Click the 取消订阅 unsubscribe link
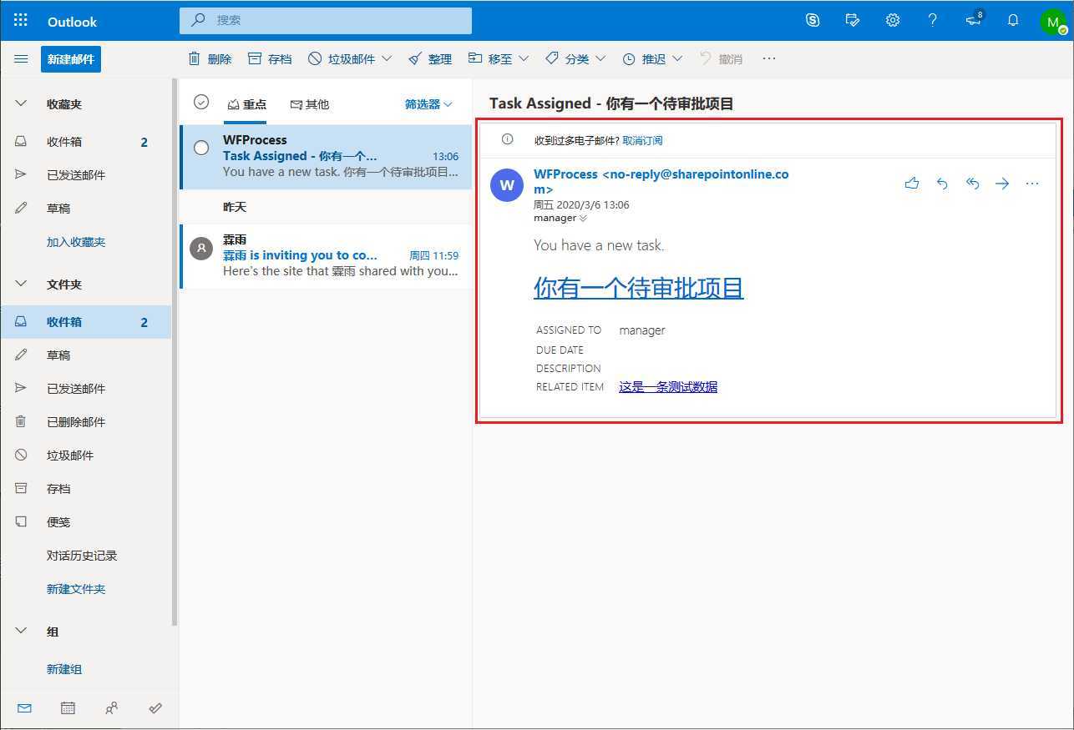Viewport: 1074px width, 730px height. (x=642, y=141)
